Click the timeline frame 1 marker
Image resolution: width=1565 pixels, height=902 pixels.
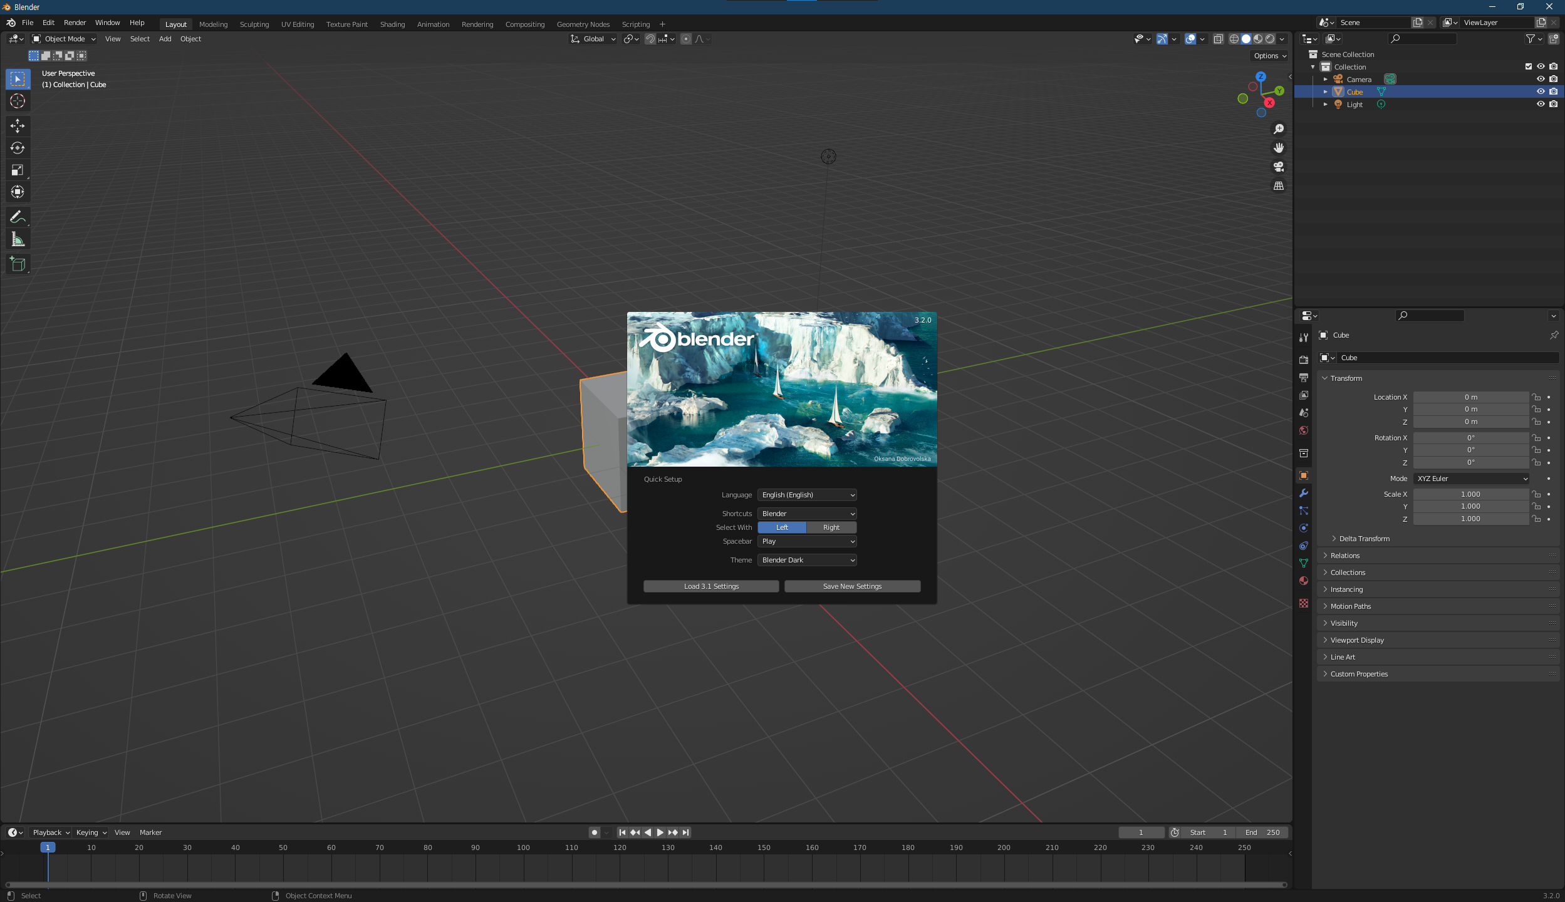click(48, 848)
